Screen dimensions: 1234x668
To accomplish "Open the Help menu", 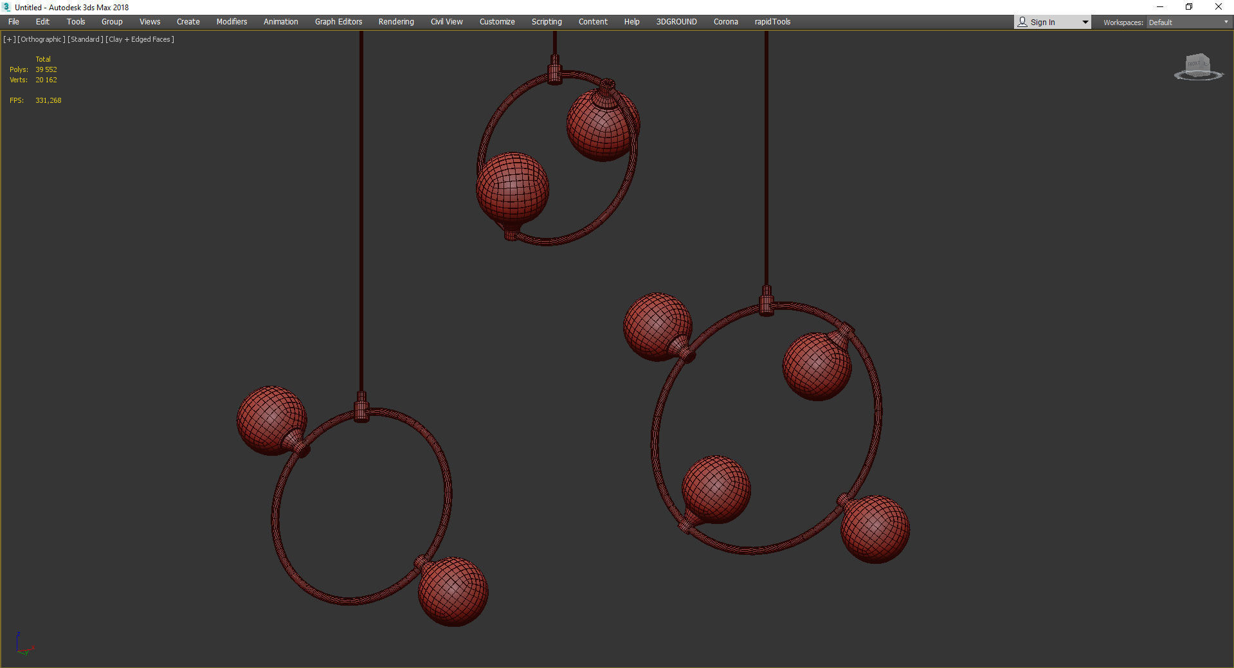I will pos(632,22).
